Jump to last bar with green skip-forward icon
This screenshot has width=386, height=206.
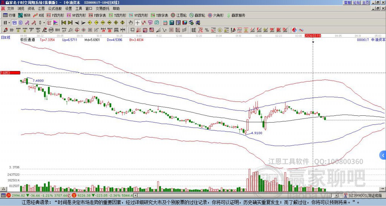pyautogui.click(x=70, y=23)
